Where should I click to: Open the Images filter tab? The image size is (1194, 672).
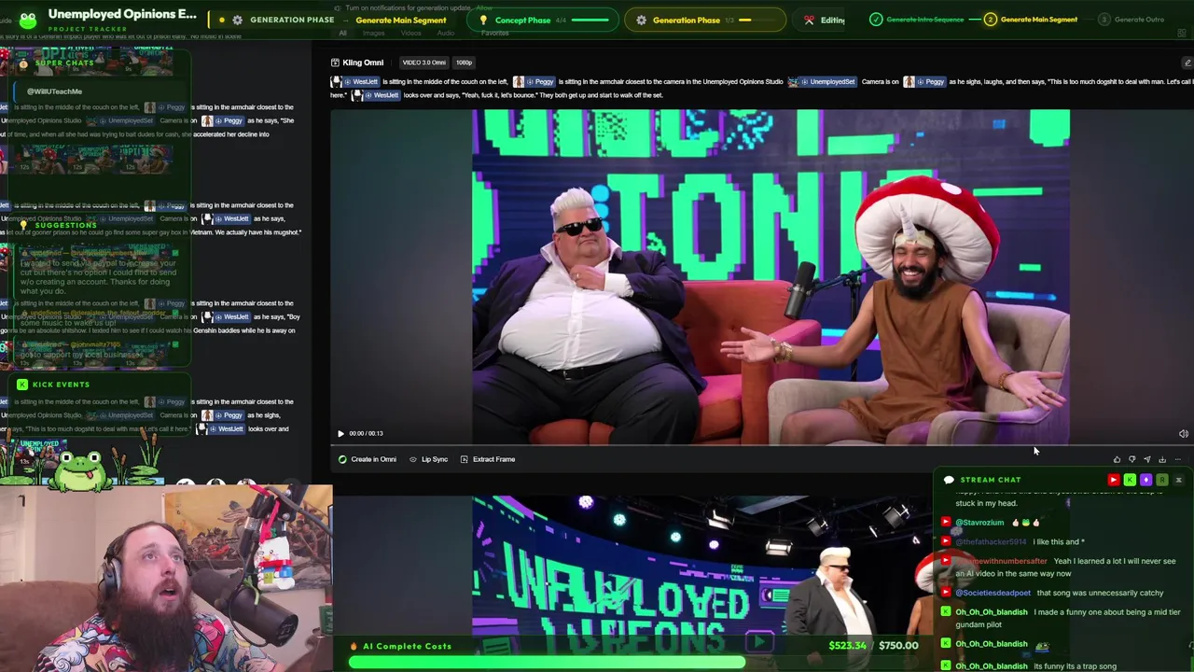[x=373, y=34]
